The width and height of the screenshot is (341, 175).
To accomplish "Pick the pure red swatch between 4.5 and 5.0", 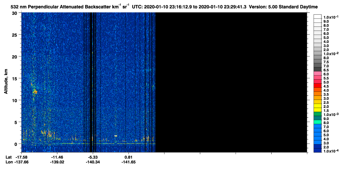I will (317, 85).
